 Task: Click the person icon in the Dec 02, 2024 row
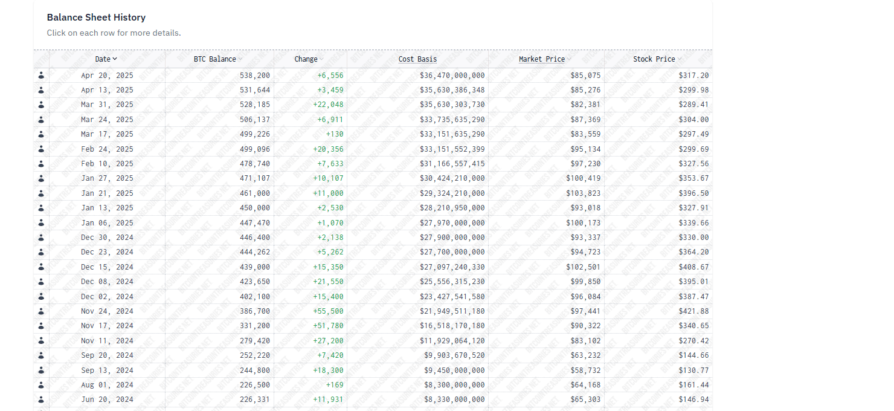41,297
